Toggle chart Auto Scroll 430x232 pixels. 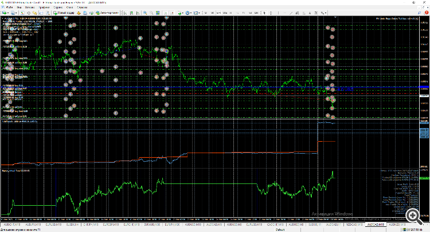coord(165,13)
